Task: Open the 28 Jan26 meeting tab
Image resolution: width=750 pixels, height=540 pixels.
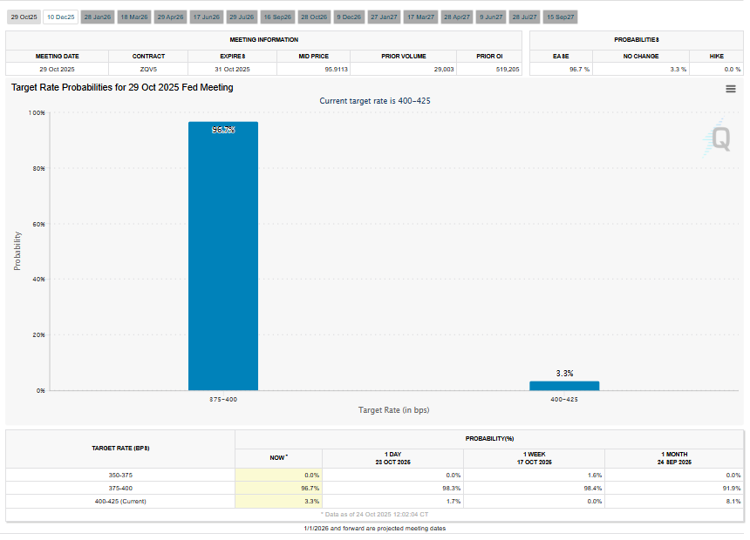Action: (x=97, y=17)
